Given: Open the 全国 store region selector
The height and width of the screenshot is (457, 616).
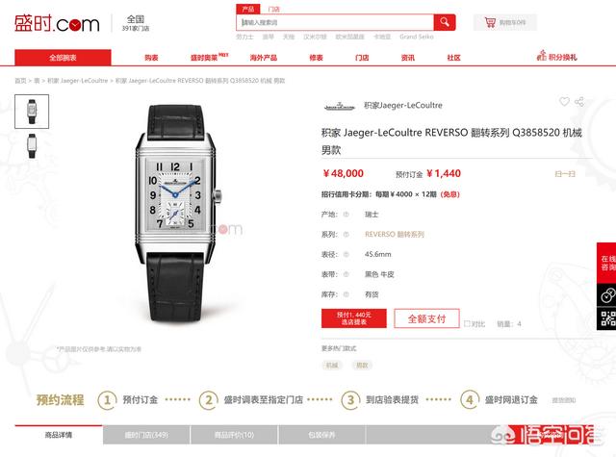Looking at the screenshot, I should (136, 23).
